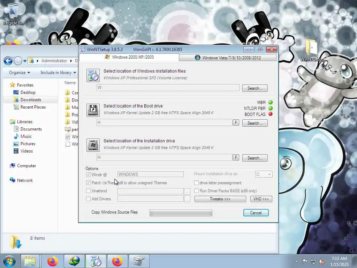Image resolution: width=357 pixels, height=268 pixels.
Task: Select Desktop in Explorer Favorites
Action: point(28,92)
